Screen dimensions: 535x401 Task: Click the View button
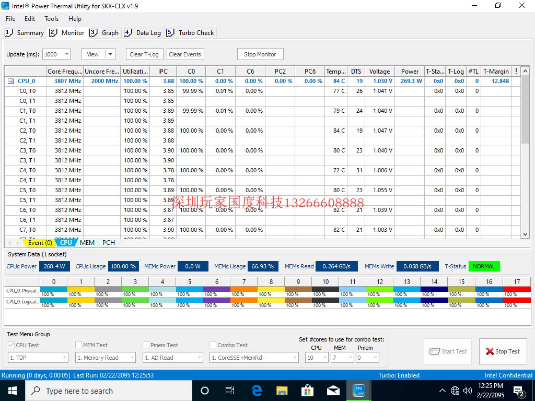point(94,54)
